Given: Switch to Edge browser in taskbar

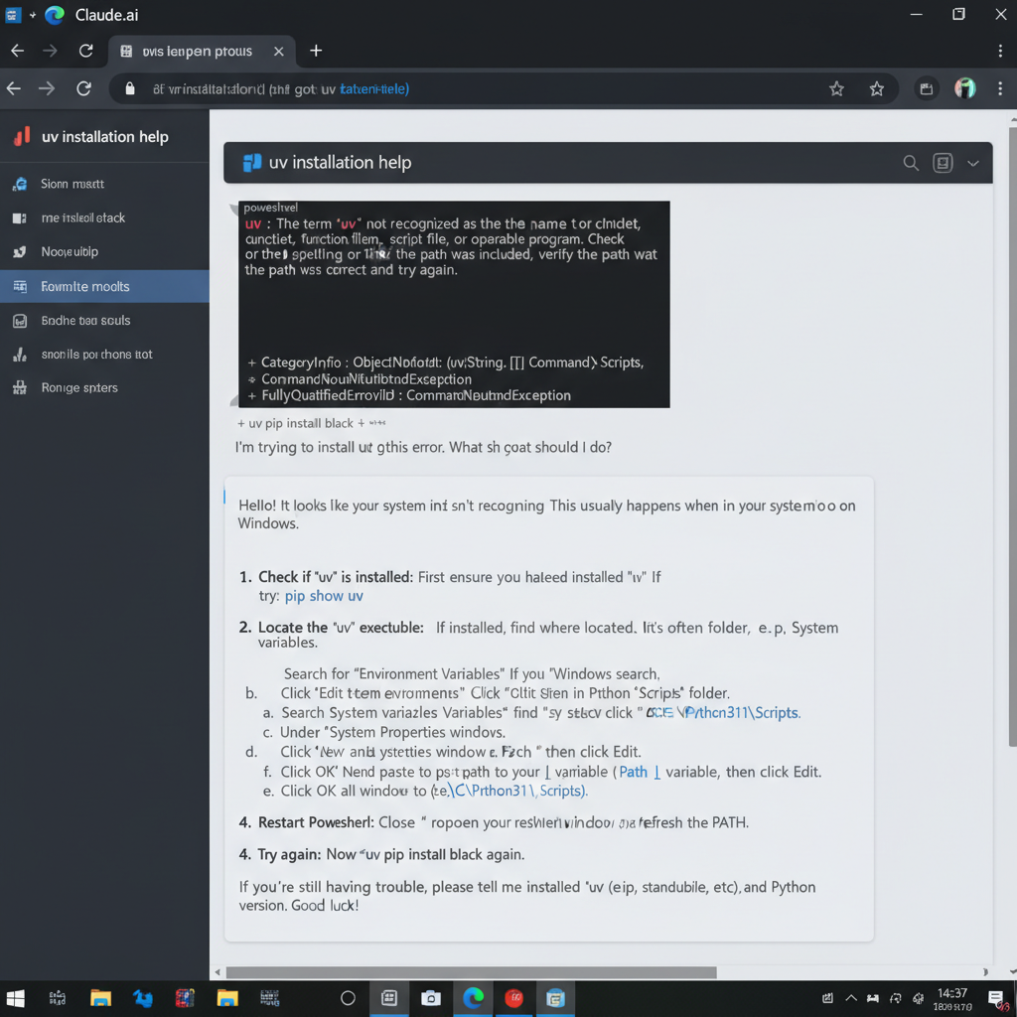Looking at the screenshot, I should [x=474, y=998].
